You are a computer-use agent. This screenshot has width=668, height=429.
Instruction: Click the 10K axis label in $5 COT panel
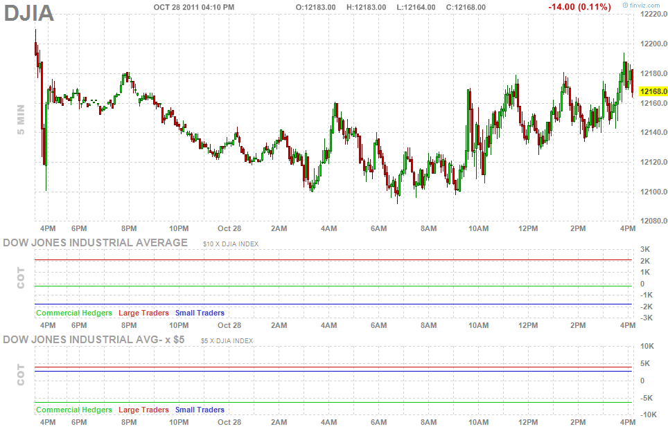(647, 347)
